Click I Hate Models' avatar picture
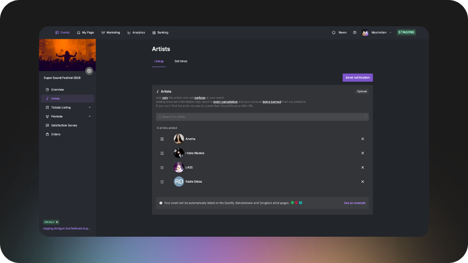 click(x=179, y=153)
